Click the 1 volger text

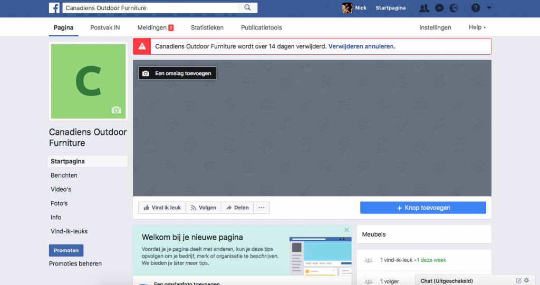390,281
